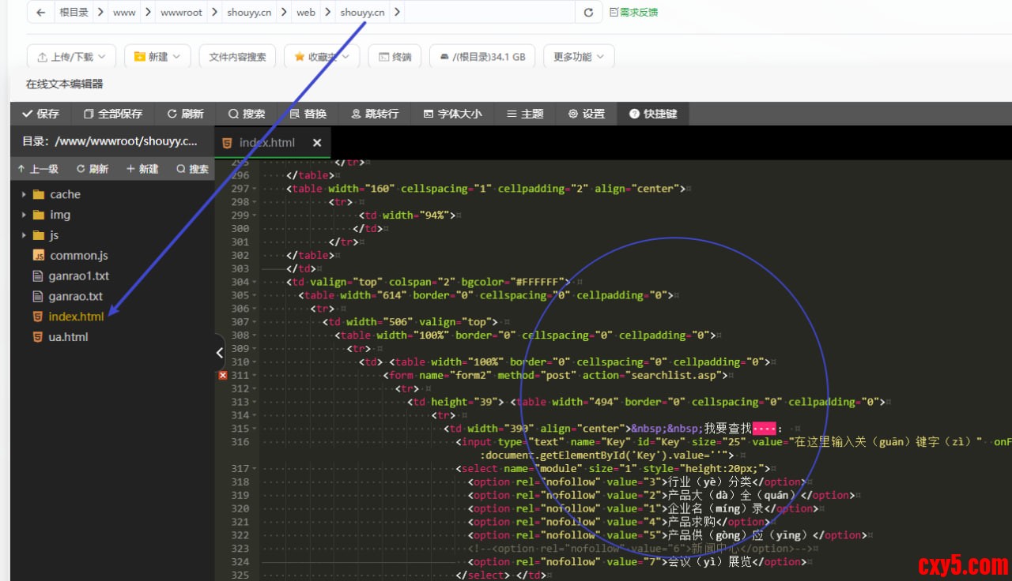Click the 保存 save button
The width and height of the screenshot is (1012, 581).
(x=40, y=114)
